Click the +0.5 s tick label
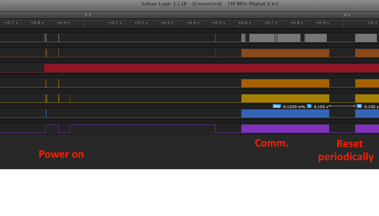Screen dimensions: 379x216 click(x=219, y=23)
